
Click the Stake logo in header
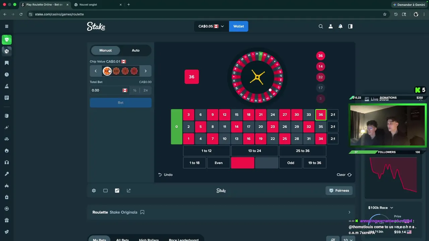coord(96,26)
